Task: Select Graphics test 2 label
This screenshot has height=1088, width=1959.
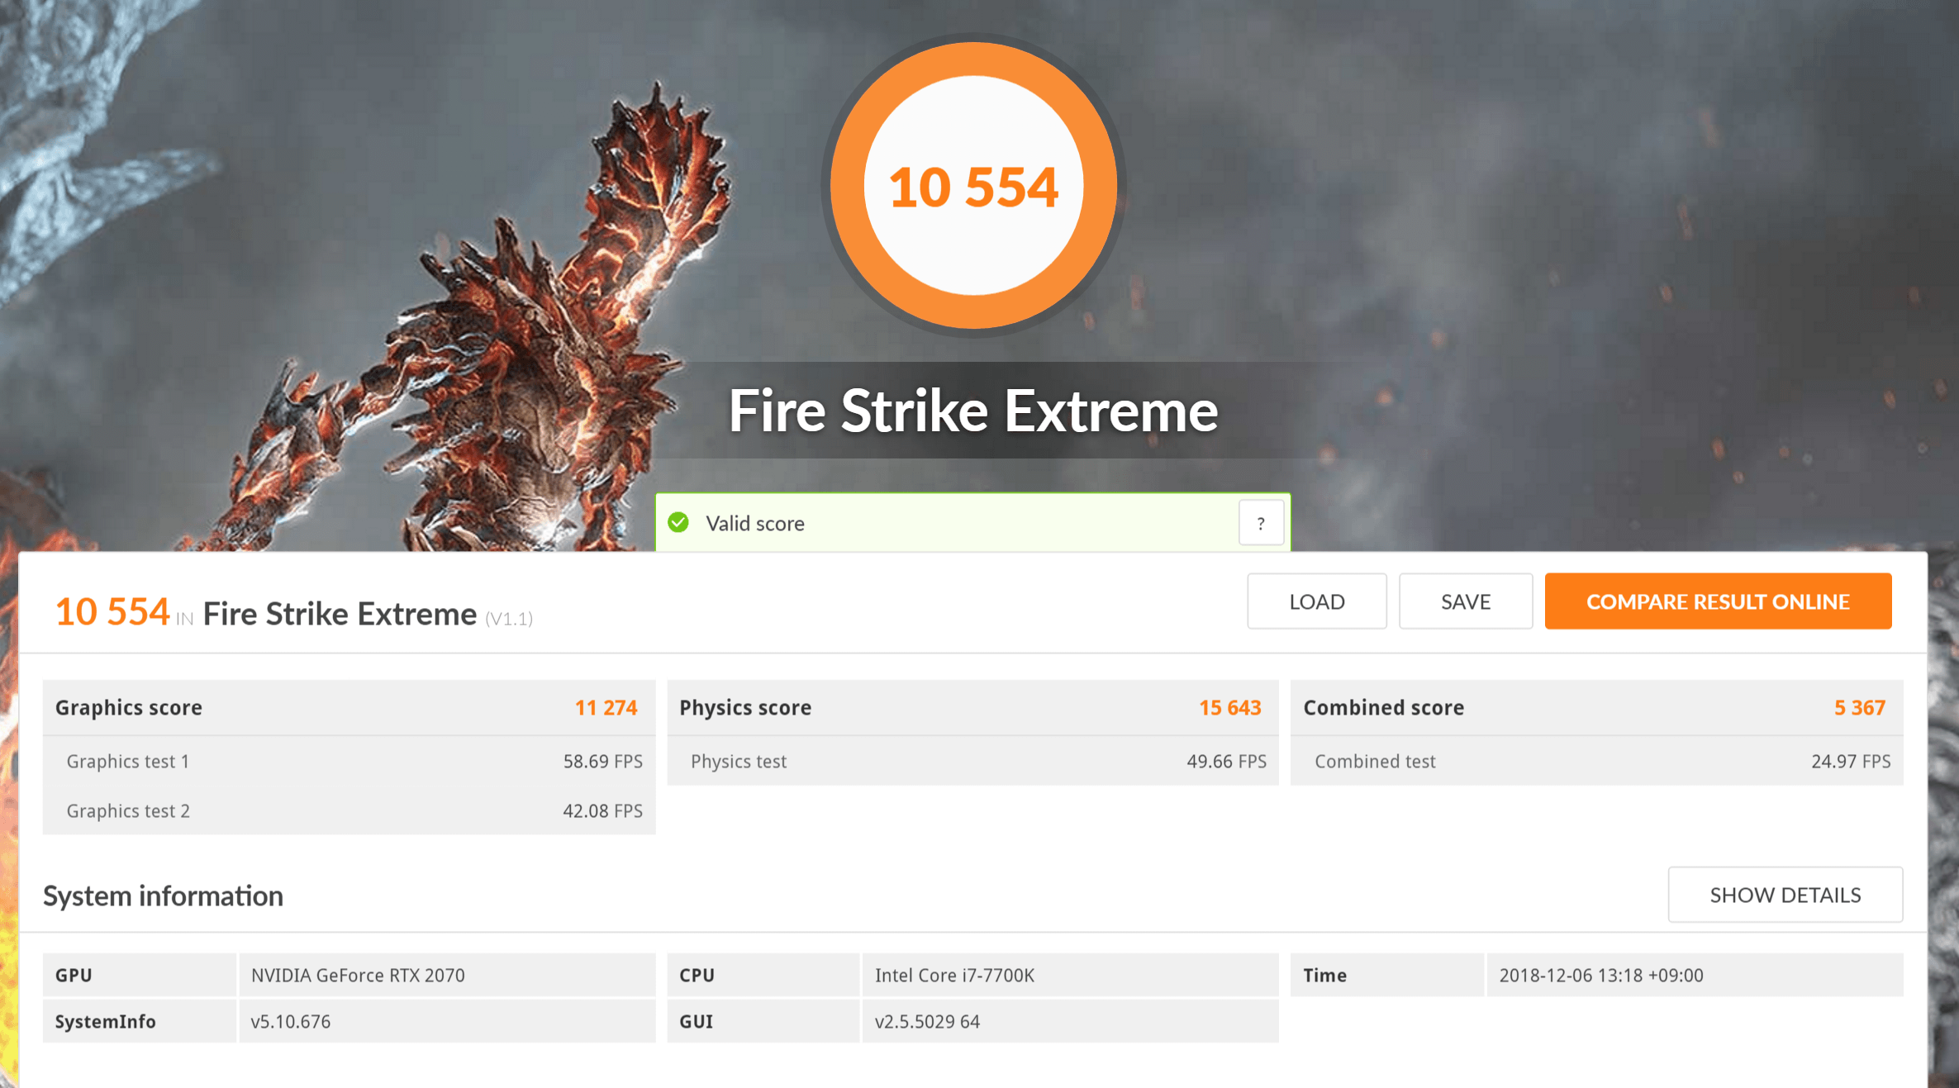Action: tap(128, 810)
